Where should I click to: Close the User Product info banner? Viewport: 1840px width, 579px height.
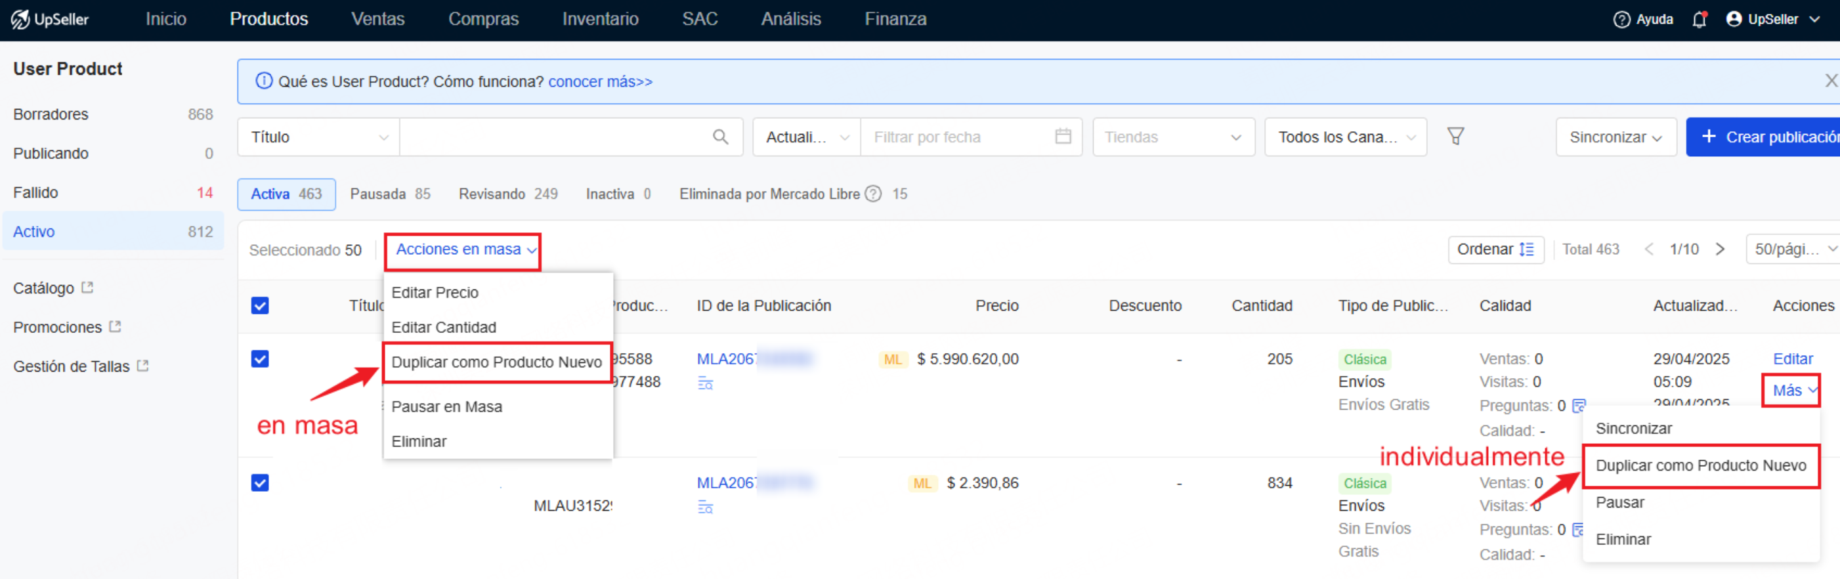pos(1831,81)
